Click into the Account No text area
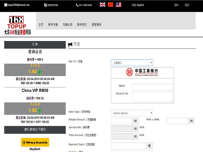The width and height of the screenshot is (203, 152). (x=152, y=97)
